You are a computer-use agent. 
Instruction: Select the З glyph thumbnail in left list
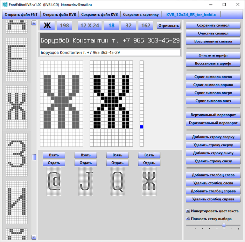[16, 155]
